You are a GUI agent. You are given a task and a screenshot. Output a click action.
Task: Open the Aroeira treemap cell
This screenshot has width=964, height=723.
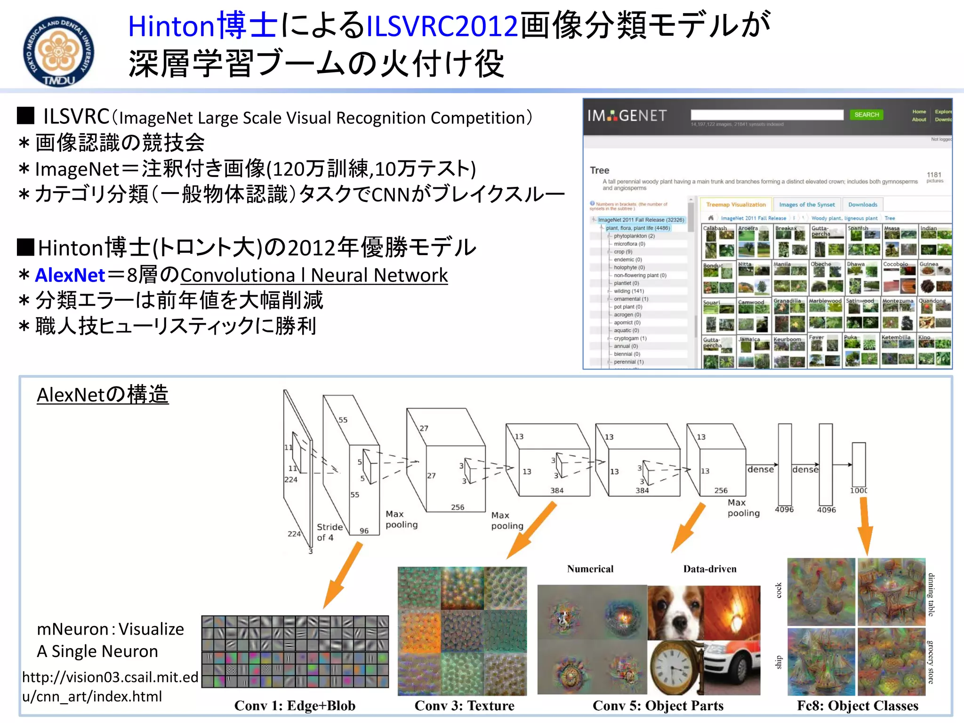755,241
